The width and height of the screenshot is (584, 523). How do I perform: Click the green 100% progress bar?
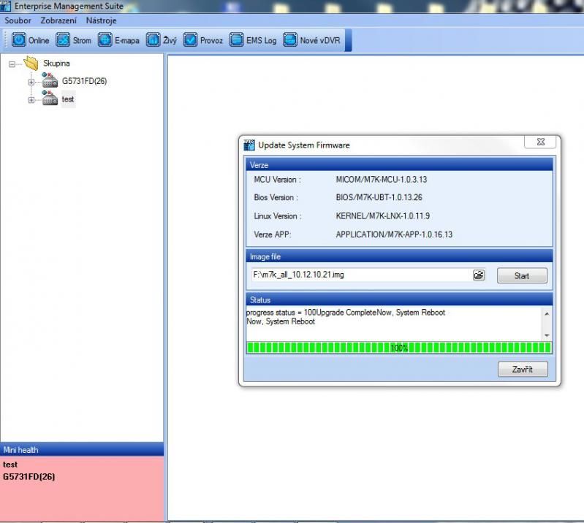point(398,348)
